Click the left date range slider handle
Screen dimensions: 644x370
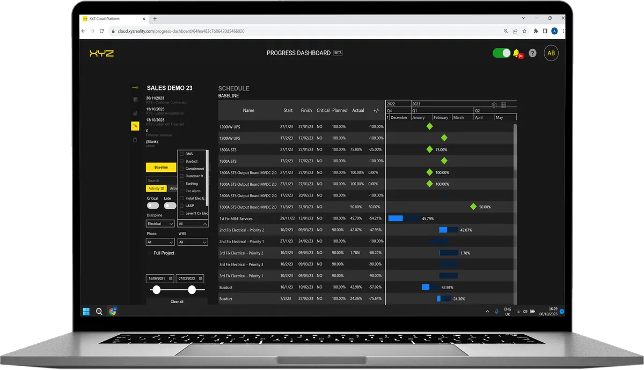[156, 290]
